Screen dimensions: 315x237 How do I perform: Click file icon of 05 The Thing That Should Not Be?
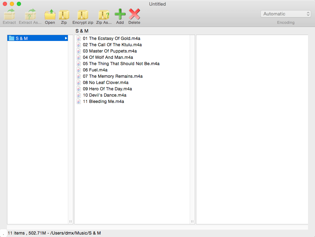pos(79,63)
